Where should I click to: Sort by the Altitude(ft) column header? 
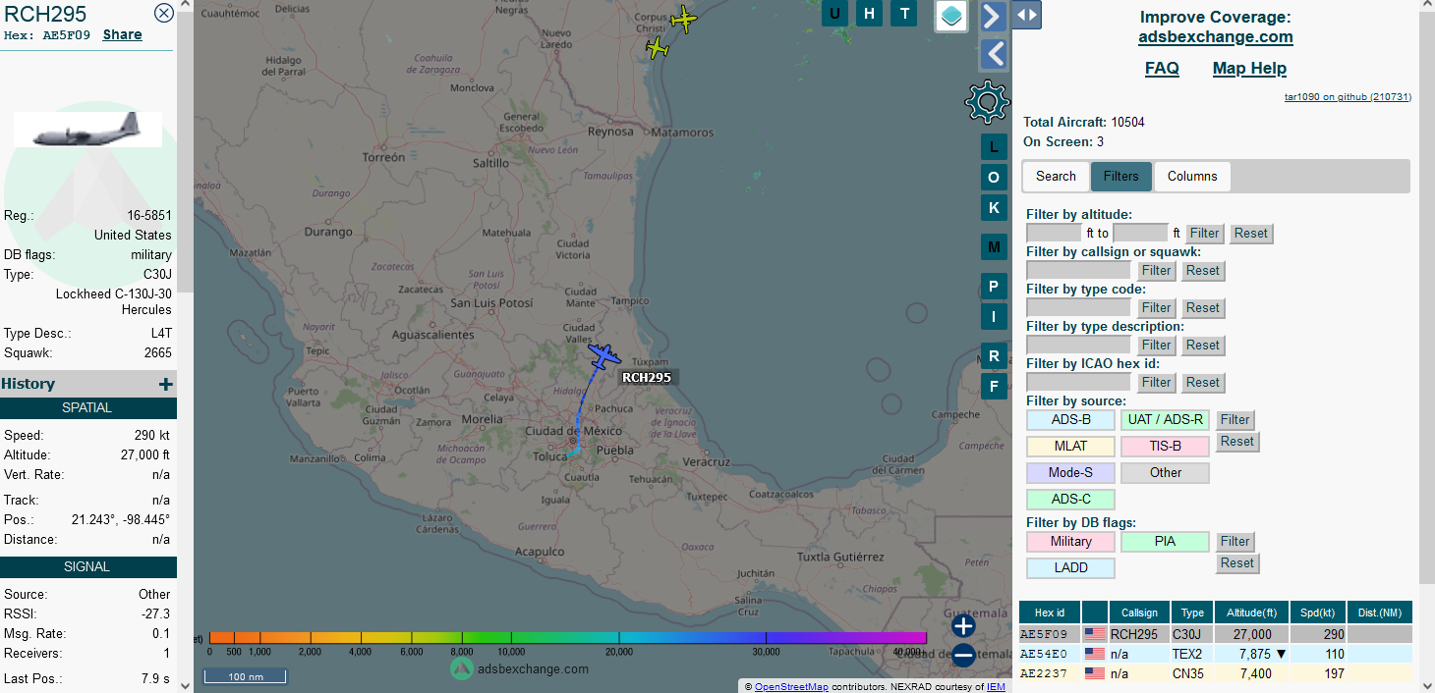click(1250, 613)
